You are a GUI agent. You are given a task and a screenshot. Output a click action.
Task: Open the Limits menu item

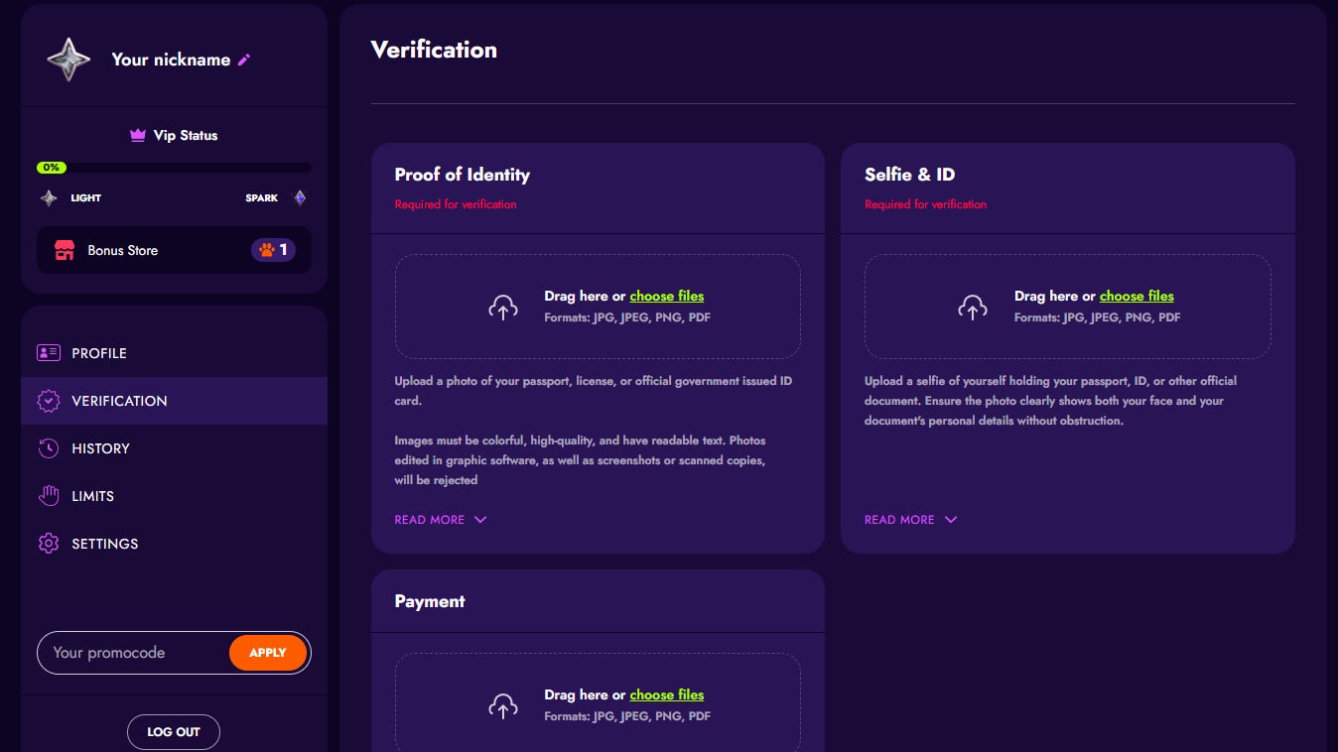point(92,496)
